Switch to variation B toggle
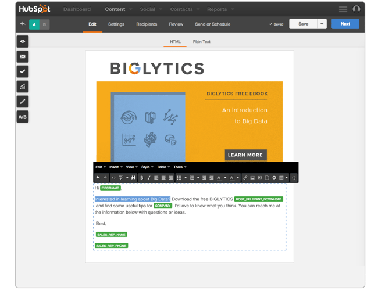The height and width of the screenshot is (305, 378). [44, 24]
